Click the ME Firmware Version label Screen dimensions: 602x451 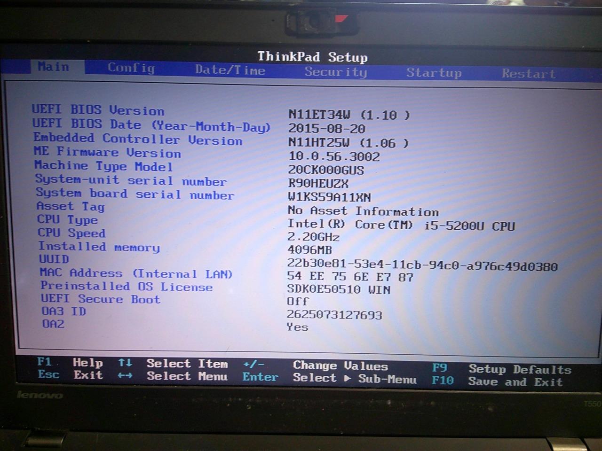(107, 152)
